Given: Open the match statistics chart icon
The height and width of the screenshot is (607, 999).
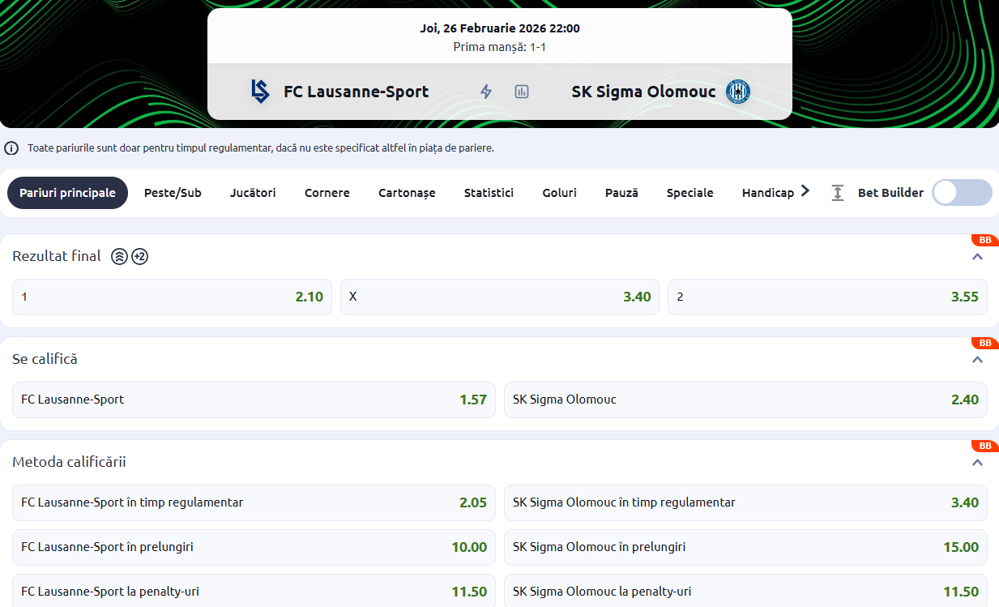Looking at the screenshot, I should 522,92.
